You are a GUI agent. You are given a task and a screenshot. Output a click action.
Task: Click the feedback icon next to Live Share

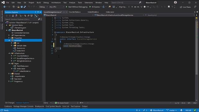195,7
